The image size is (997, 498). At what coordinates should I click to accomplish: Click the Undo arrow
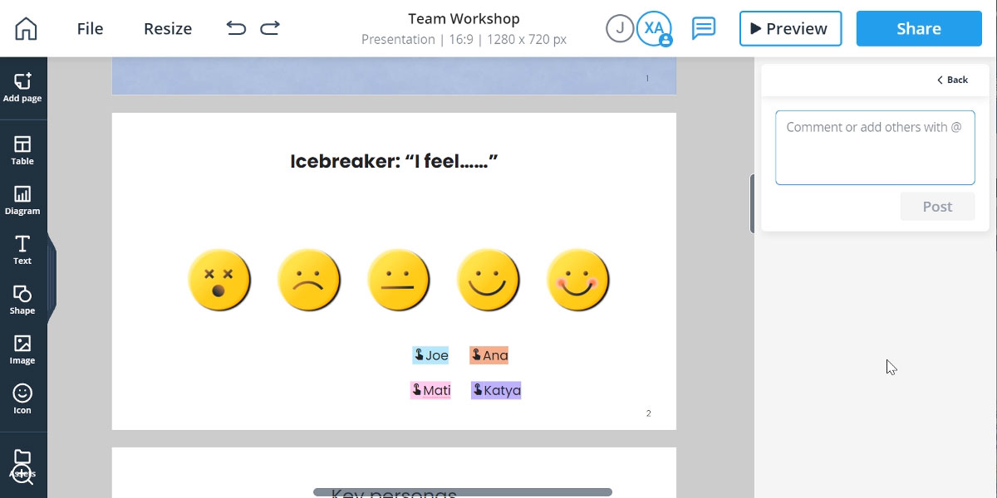pos(236,28)
